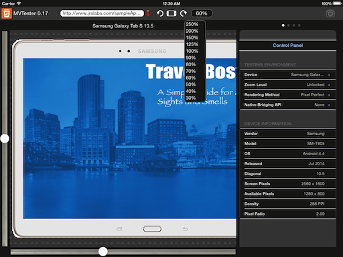
Task: Click the URL address field
Action: click(102, 13)
